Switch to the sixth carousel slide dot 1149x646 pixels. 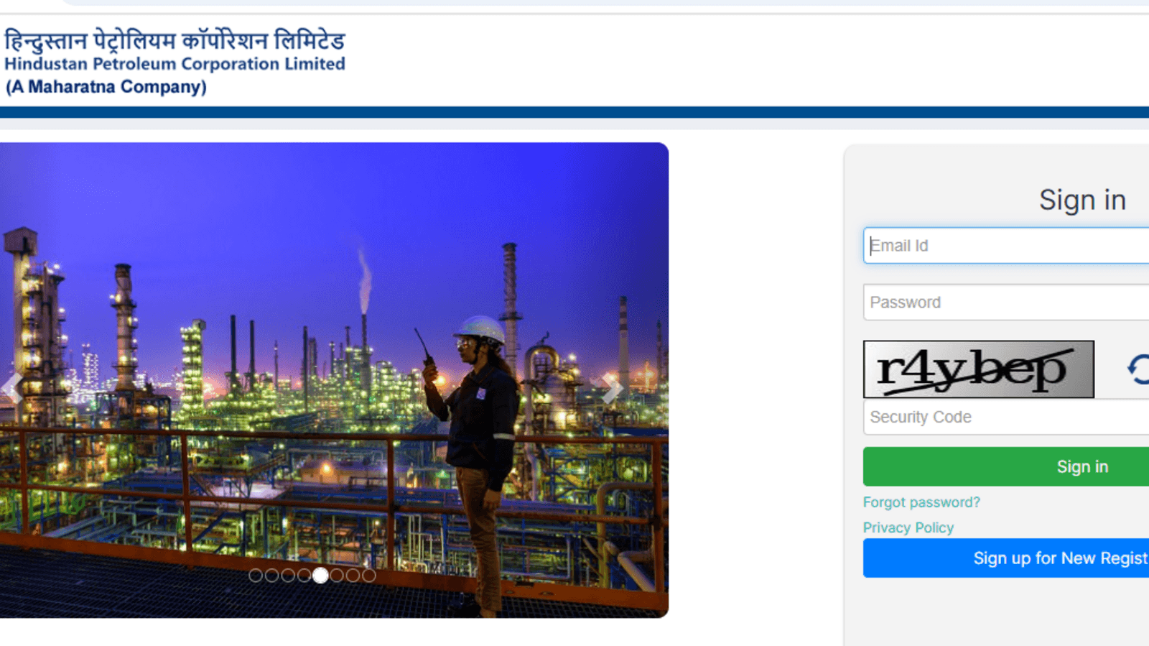tap(337, 575)
